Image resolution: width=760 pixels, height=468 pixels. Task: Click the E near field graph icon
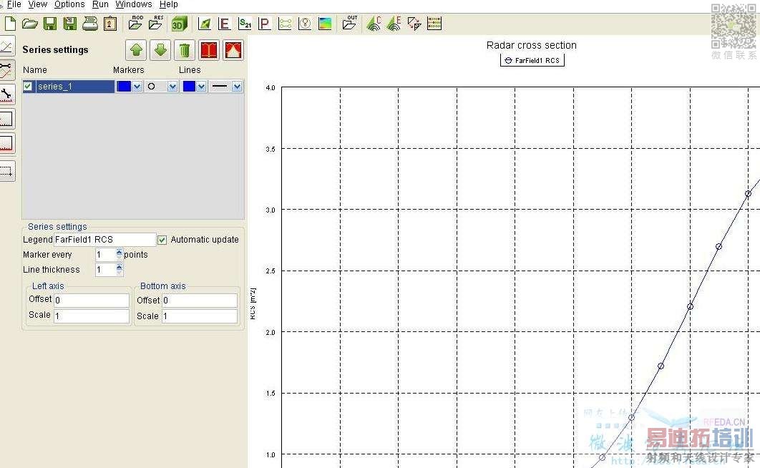pyautogui.click(x=224, y=23)
